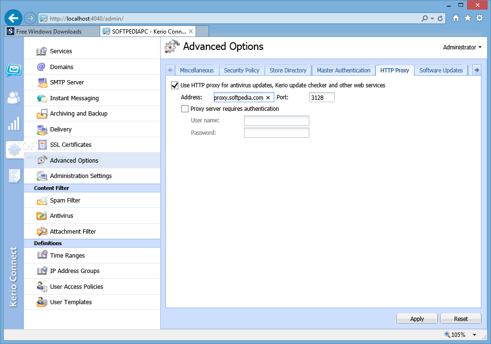This screenshot has height=344, width=491.
Task: Show earlier tabs with the left arrow
Action: [x=170, y=70]
